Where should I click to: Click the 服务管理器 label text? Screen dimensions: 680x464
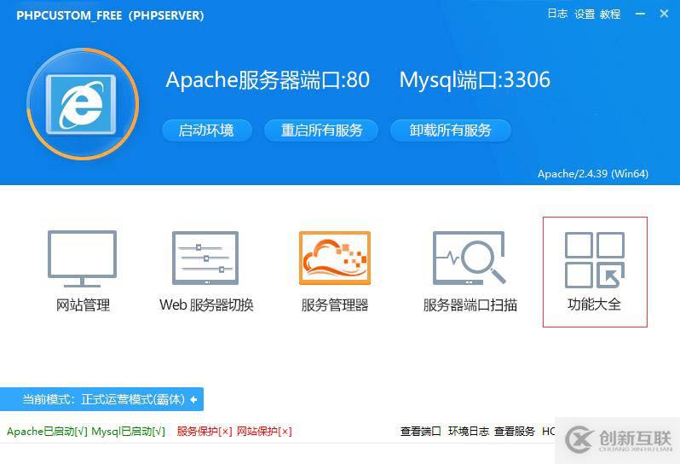click(335, 305)
